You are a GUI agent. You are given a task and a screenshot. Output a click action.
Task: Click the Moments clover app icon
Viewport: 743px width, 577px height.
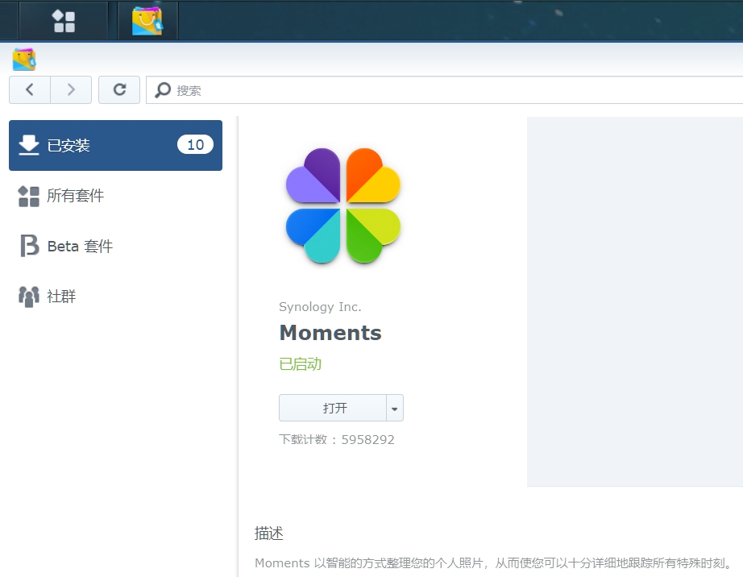point(342,205)
